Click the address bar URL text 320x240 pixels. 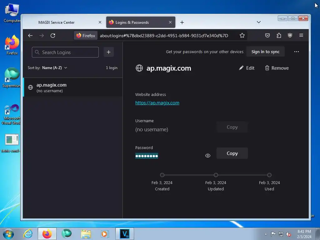[164, 36]
